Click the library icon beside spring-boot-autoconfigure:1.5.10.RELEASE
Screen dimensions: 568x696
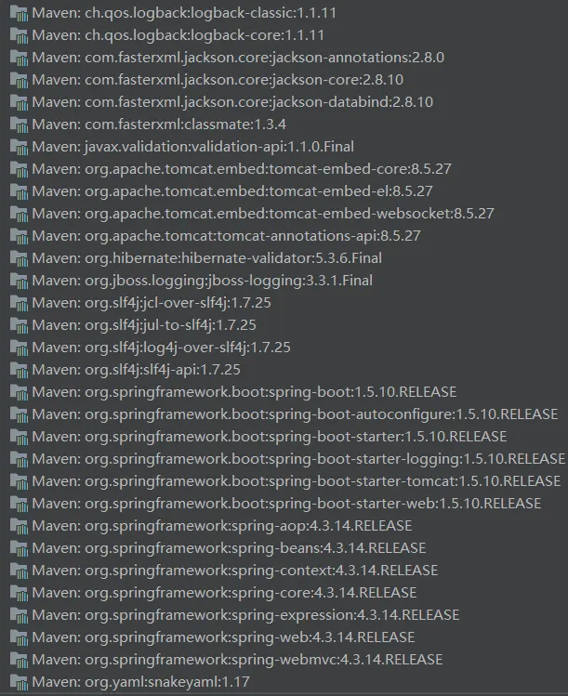point(19,414)
